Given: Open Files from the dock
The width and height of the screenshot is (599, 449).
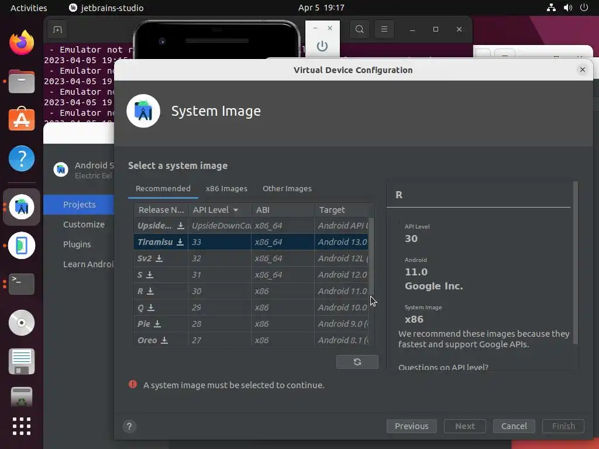Looking at the screenshot, I should [22, 81].
